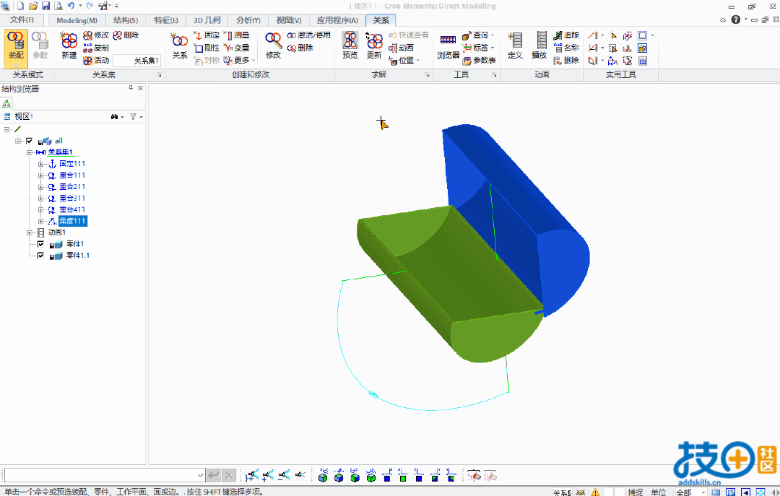Click 追踪 animation button
The image size is (780, 496).
point(566,35)
